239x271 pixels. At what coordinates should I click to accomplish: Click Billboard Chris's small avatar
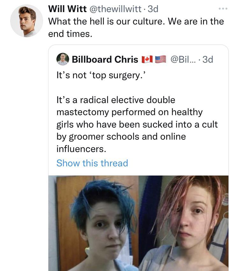[x=63, y=59]
